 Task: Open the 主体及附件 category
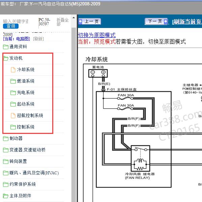click(x=20, y=196)
